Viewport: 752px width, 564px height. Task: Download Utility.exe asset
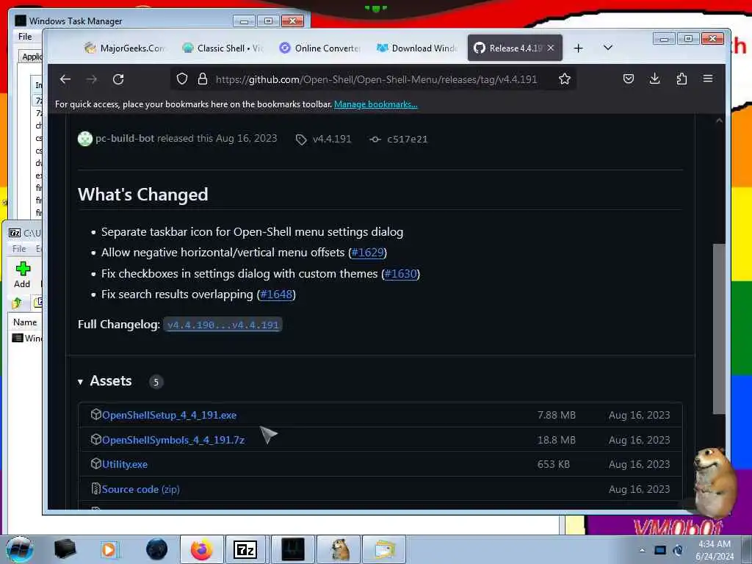125,464
